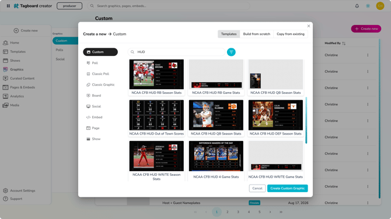Open the apps grid icon
The width and height of the screenshot is (391, 219).
point(8,6)
